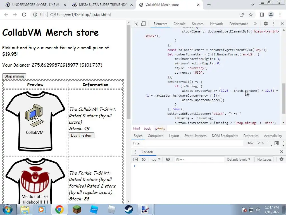The height and width of the screenshot is (215, 286).
Task: Click the address bar URL field
Action: (80, 15)
